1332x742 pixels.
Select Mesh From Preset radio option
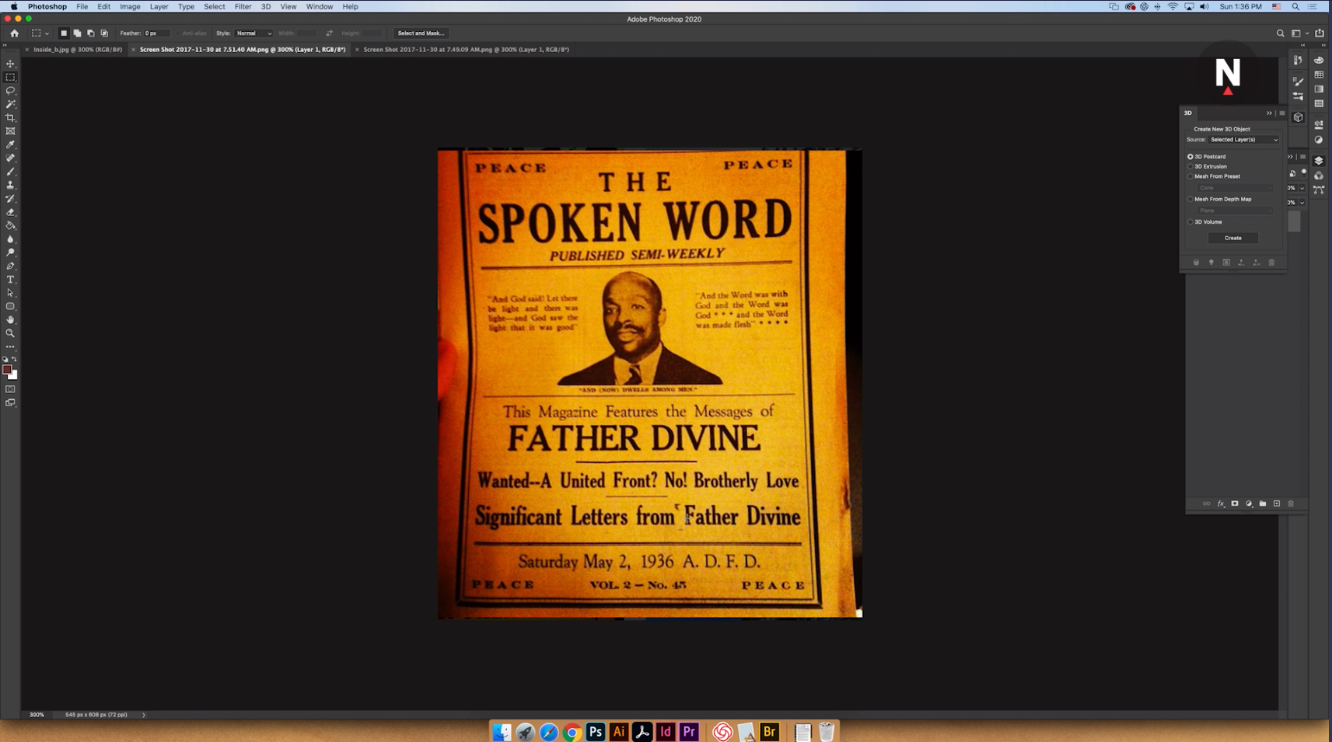click(x=1190, y=176)
